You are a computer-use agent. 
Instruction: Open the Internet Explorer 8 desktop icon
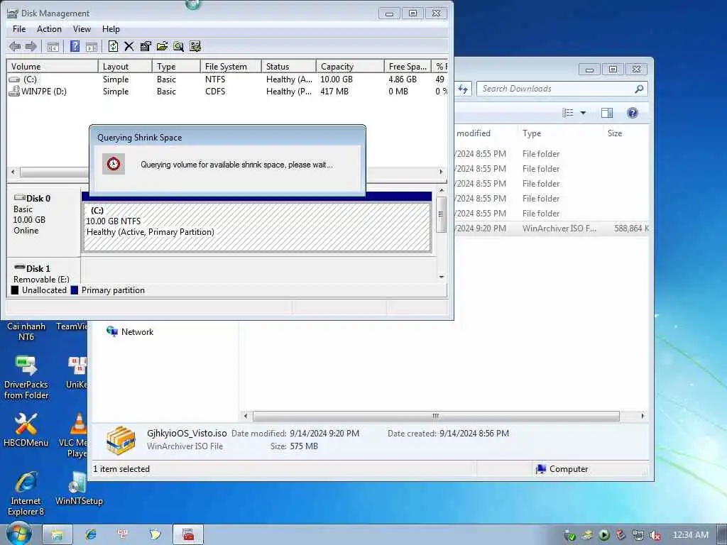(x=26, y=494)
